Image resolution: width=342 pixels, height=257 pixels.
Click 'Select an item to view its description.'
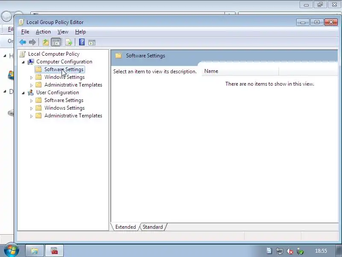tap(155, 72)
